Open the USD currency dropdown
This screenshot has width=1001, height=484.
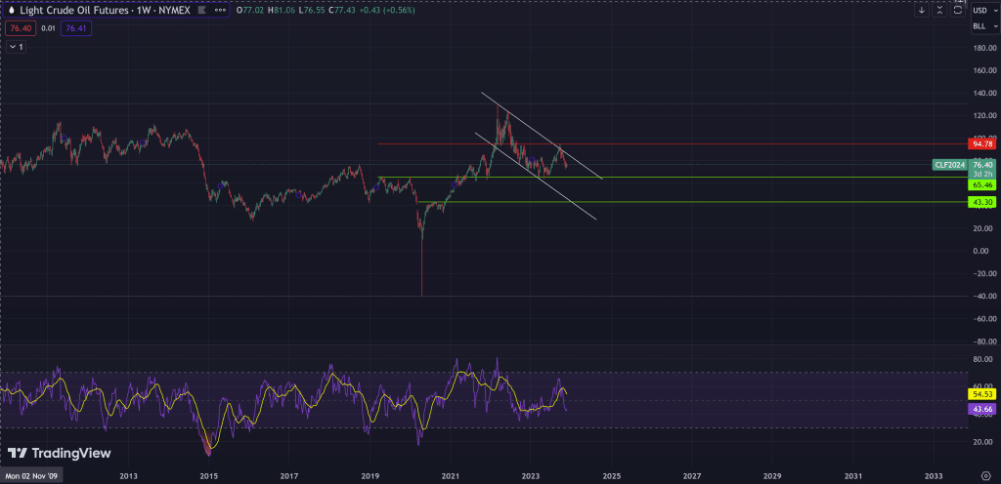pyautogui.click(x=982, y=10)
